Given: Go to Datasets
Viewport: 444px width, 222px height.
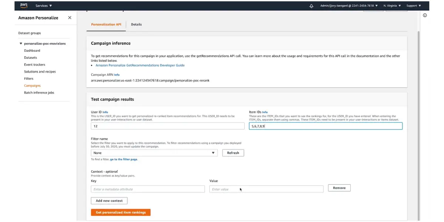Looking at the screenshot, I should (x=31, y=58).
